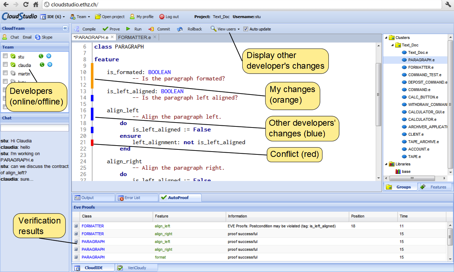Viewport: 454px width, 272px height.
Task: Click the browser wrench settings icon
Action: coord(448,4)
